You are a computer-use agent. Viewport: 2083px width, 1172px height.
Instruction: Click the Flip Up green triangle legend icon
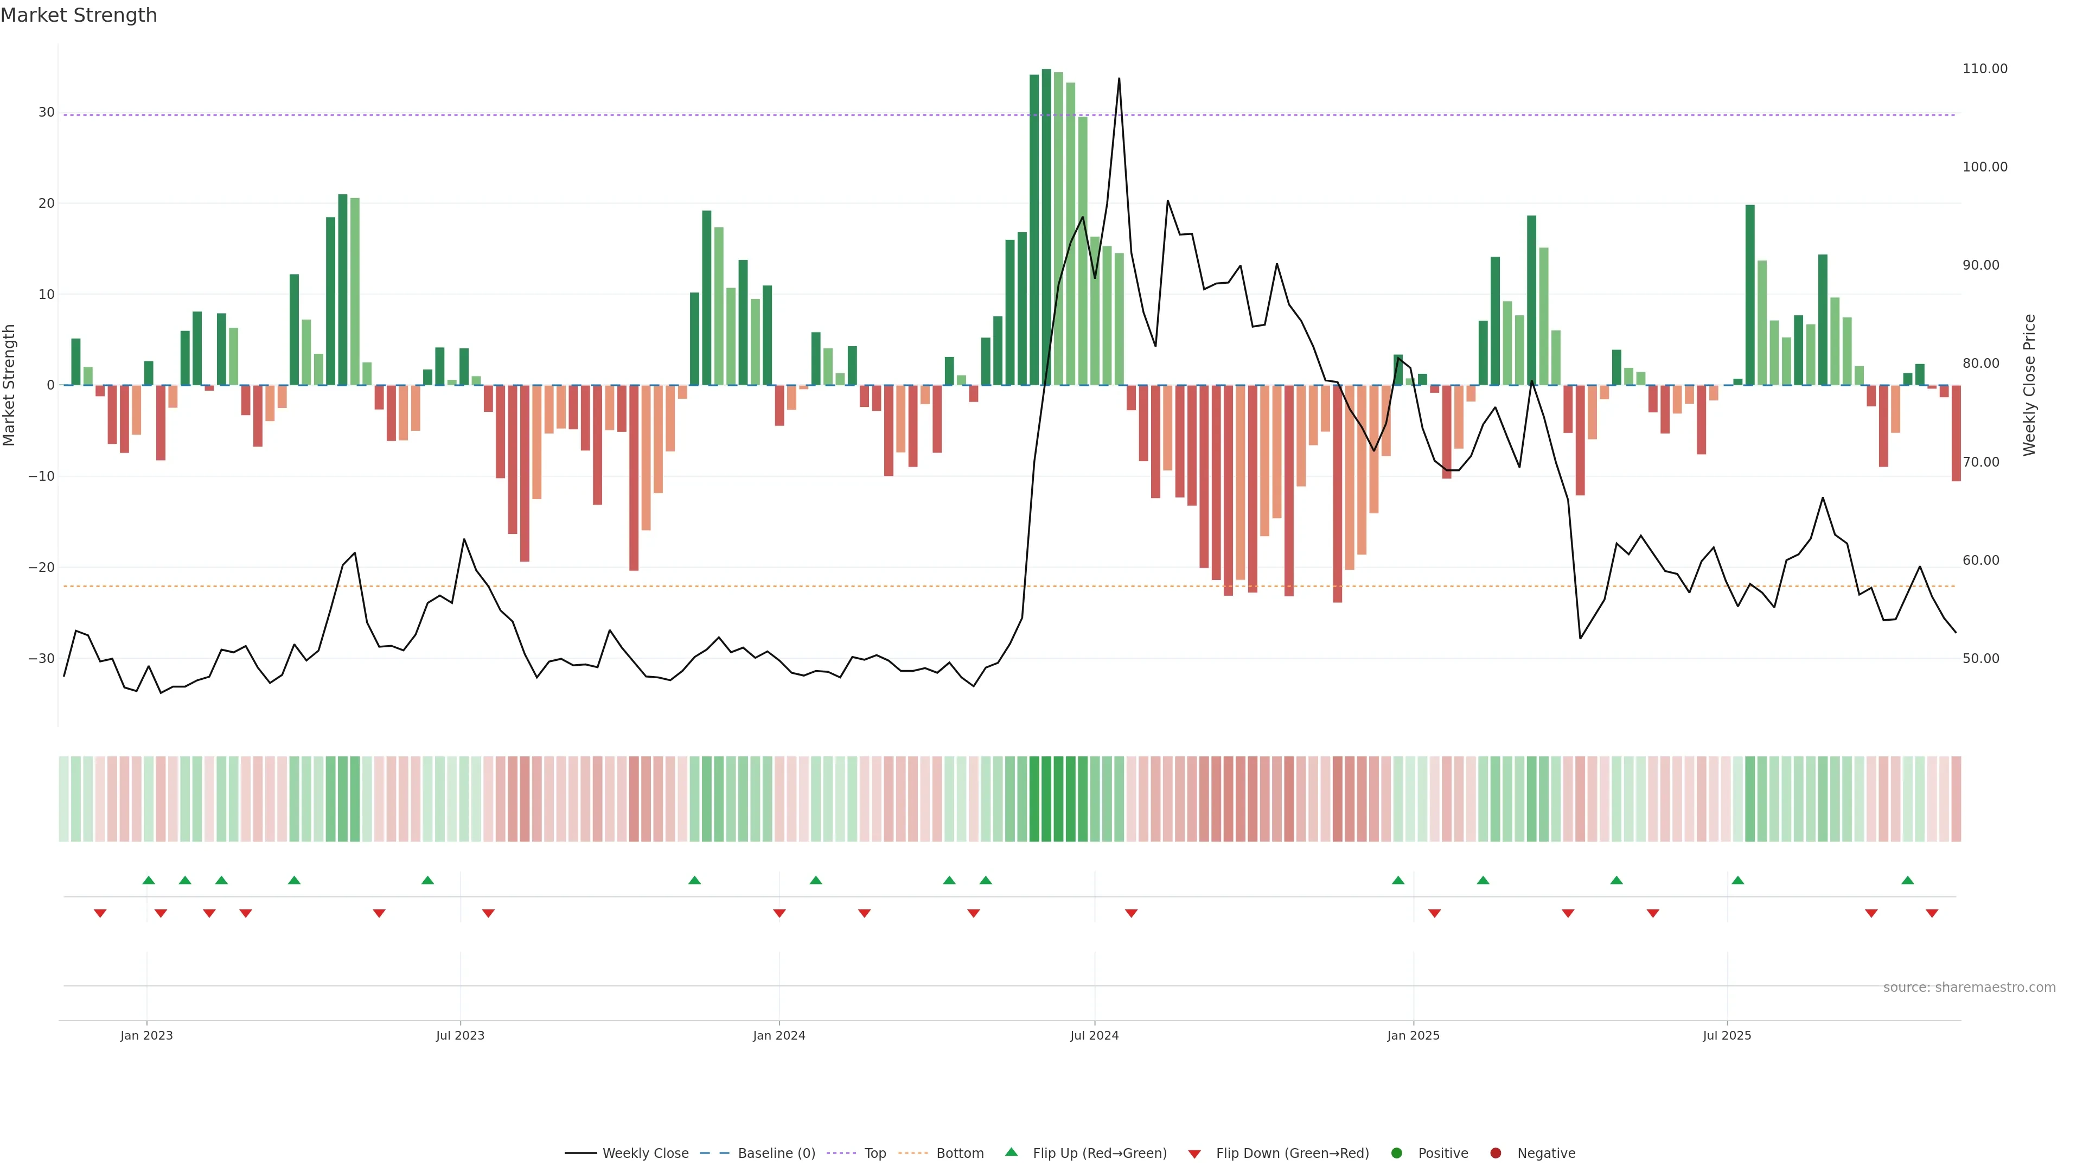click(1011, 1152)
